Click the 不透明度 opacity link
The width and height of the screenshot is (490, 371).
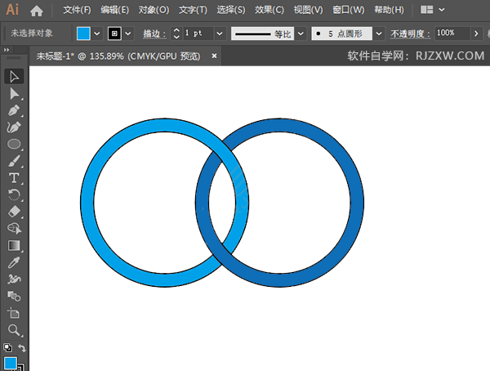tap(410, 34)
